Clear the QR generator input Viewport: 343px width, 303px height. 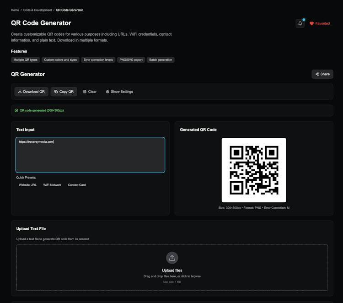[90, 92]
